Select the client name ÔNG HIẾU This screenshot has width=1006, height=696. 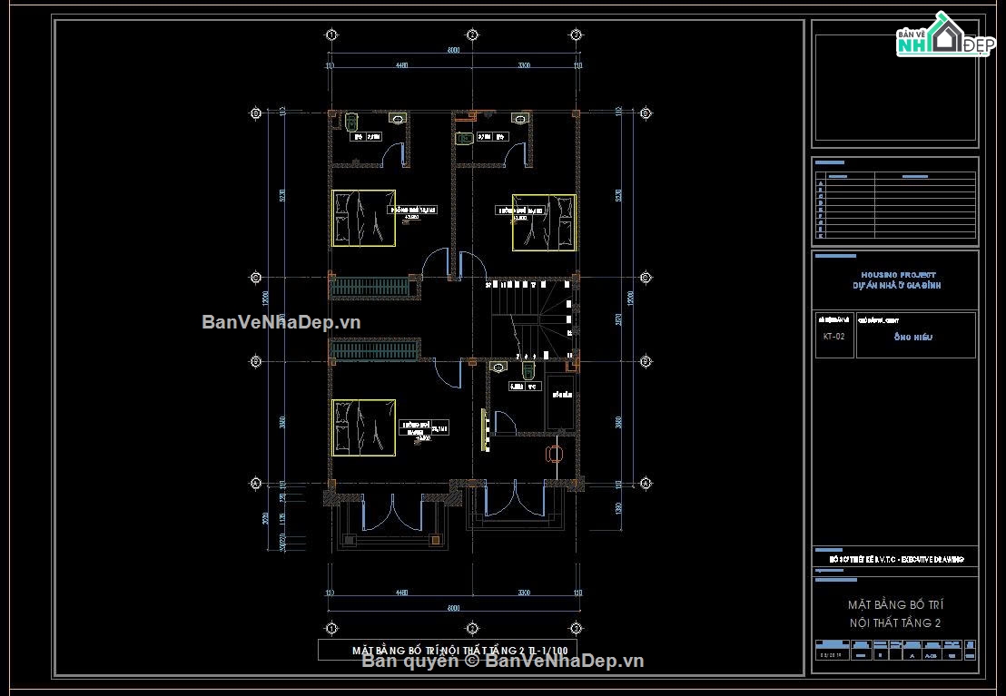coord(913,337)
